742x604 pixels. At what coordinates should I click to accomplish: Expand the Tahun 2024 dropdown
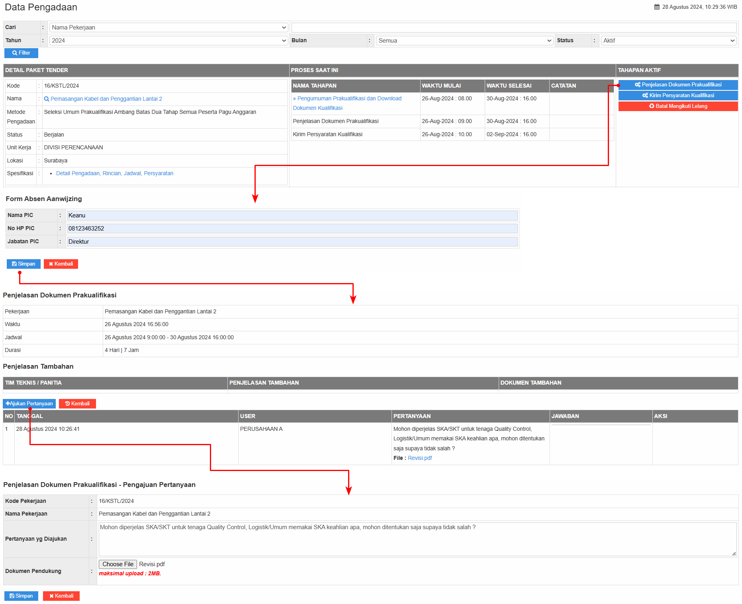click(x=168, y=41)
